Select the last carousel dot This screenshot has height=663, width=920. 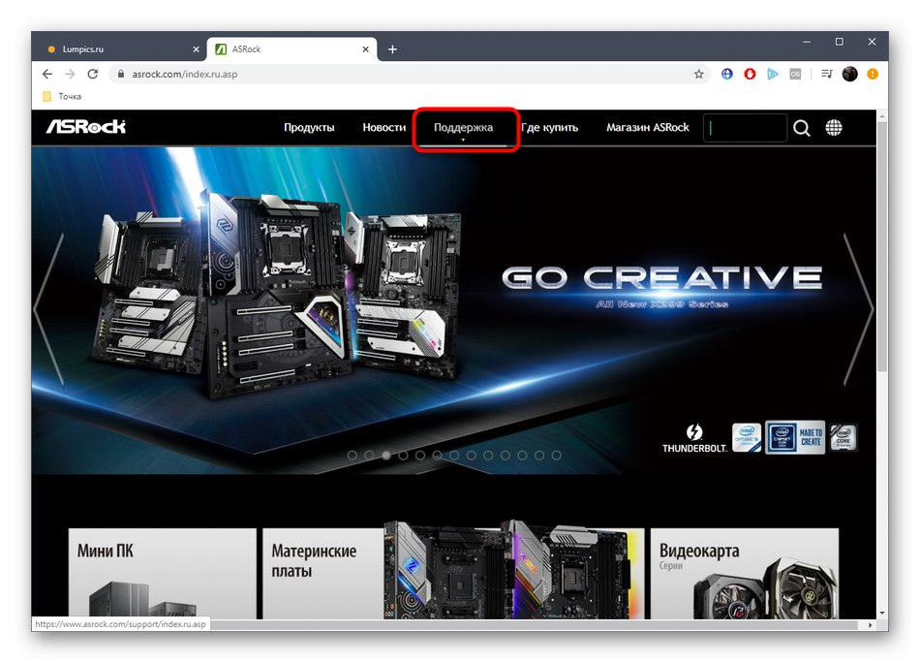point(556,456)
